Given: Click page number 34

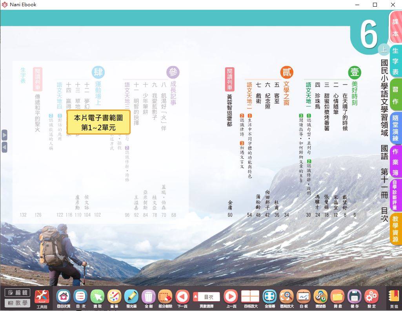Looking at the screenshot, I should tap(286, 215).
